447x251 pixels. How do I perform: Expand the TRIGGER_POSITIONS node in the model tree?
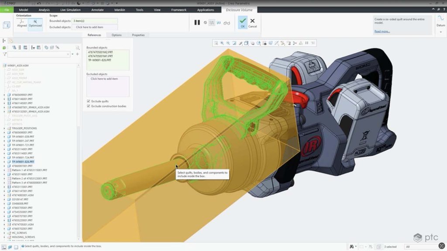[x=4, y=128]
